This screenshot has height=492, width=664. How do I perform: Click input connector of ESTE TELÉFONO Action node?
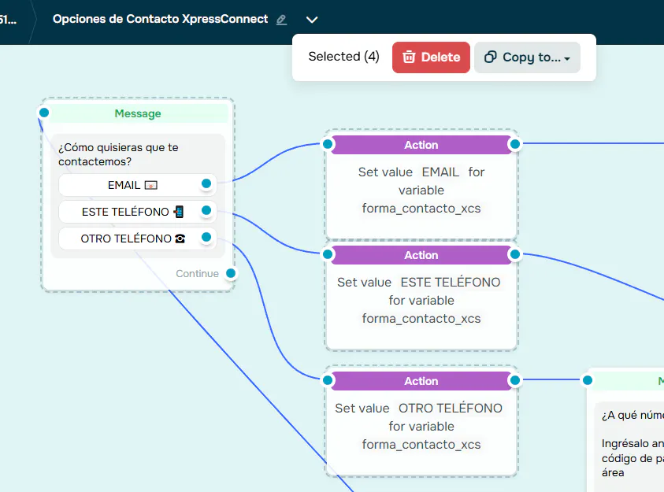(x=327, y=254)
